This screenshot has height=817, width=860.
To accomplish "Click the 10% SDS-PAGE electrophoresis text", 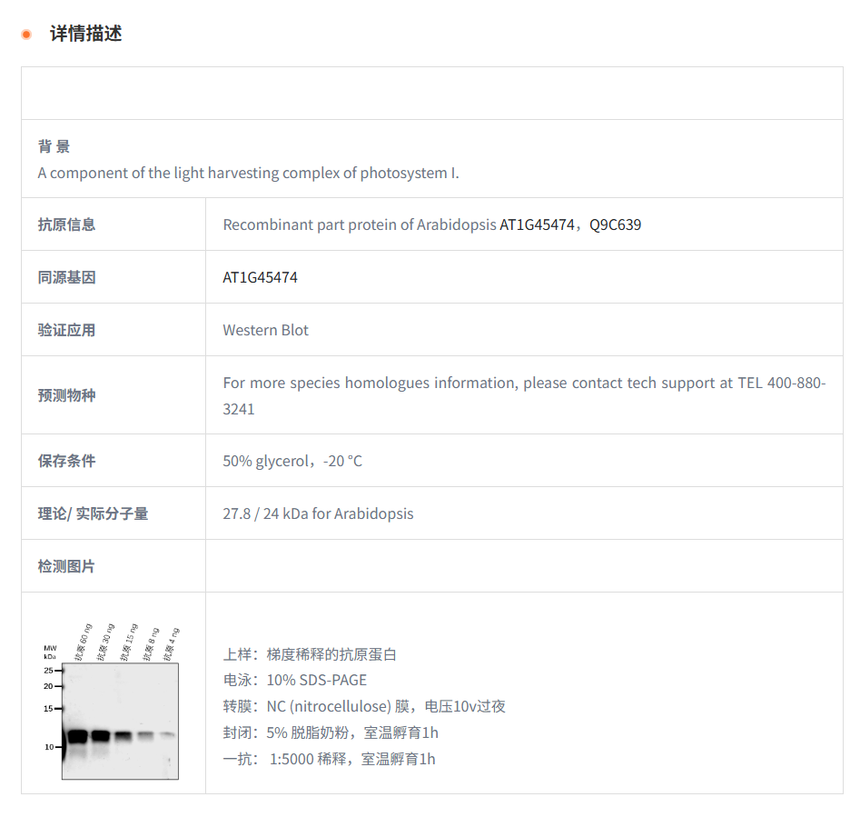I will pos(314,680).
